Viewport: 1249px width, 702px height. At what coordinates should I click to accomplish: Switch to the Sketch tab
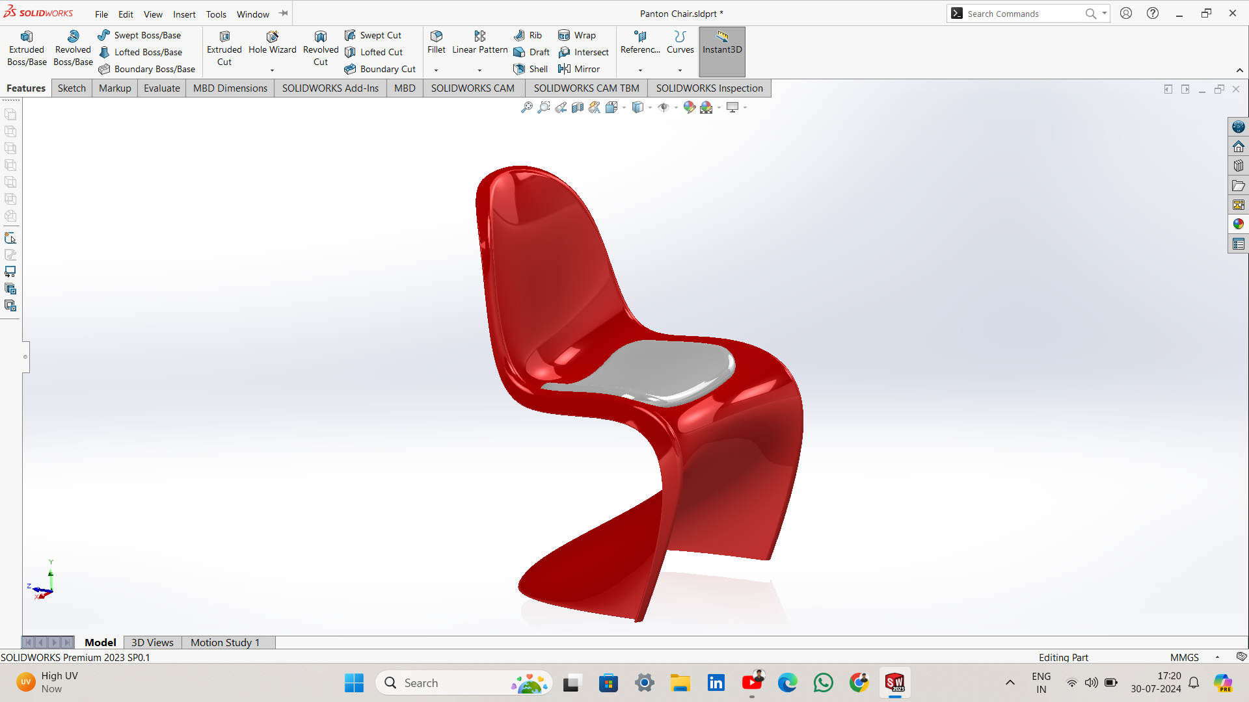click(x=72, y=88)
